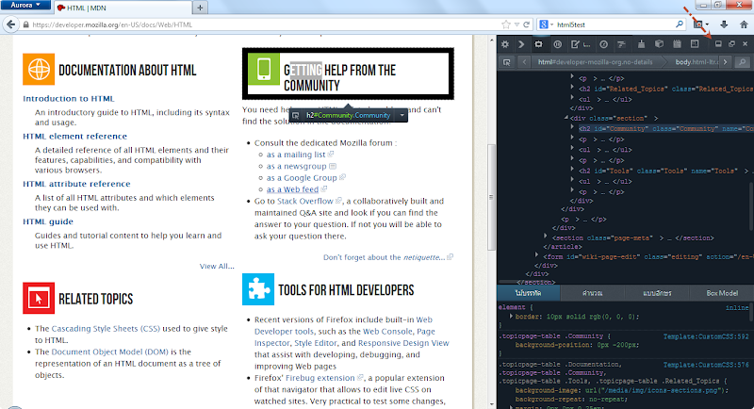Open the Firebug extension link
Image resolution: width=754 pixels, height=409 pixels.
tap(320, 378)
